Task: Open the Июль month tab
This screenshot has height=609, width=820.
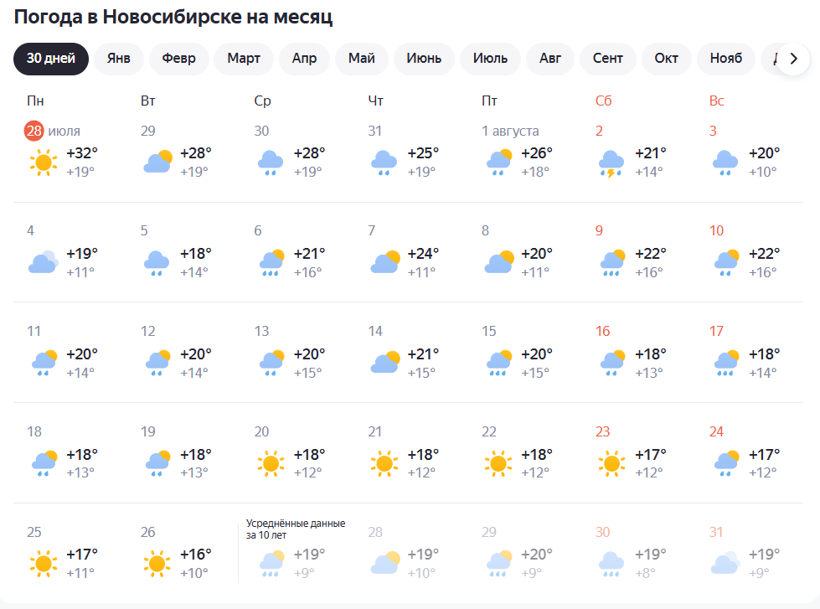Action: (x=491, y=59)
